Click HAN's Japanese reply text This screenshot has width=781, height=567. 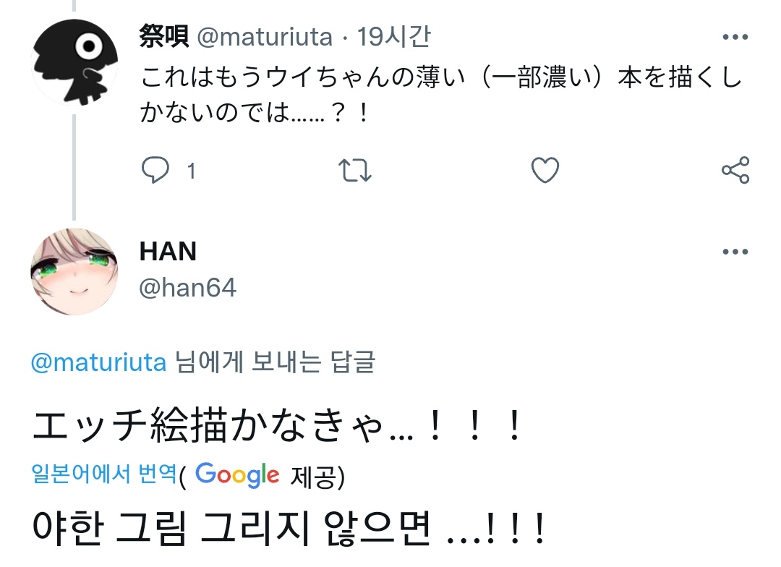click(277, 426)
